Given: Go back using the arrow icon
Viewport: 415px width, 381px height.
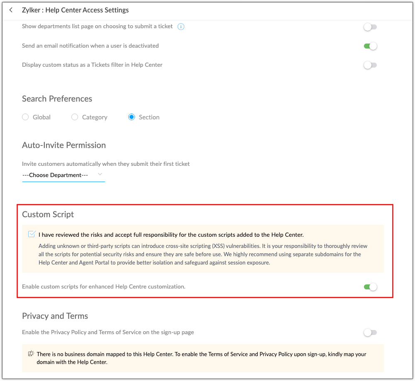Looking at the screenshot, I should click(11, 10).
